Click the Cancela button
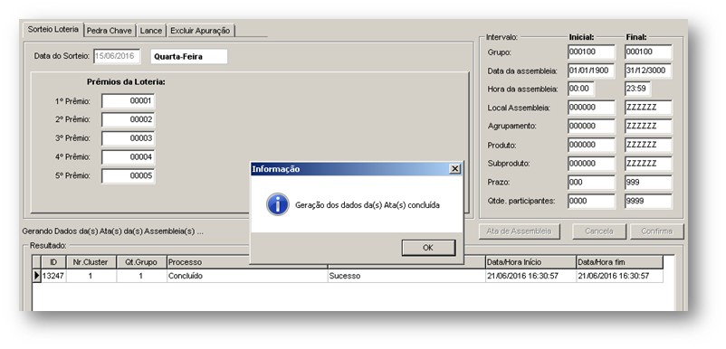 coord(599,231)
